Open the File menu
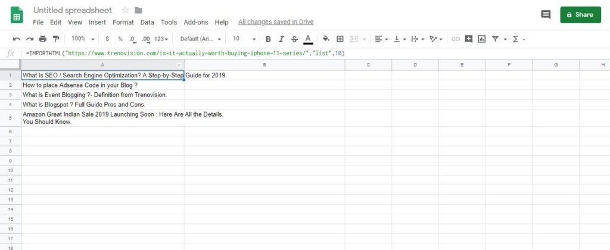The height and width of the screenshot is (250, 610). point(38,22)
